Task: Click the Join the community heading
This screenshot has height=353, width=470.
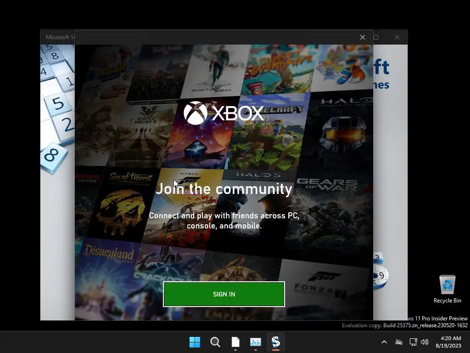Action: click(x=224, y=189)
